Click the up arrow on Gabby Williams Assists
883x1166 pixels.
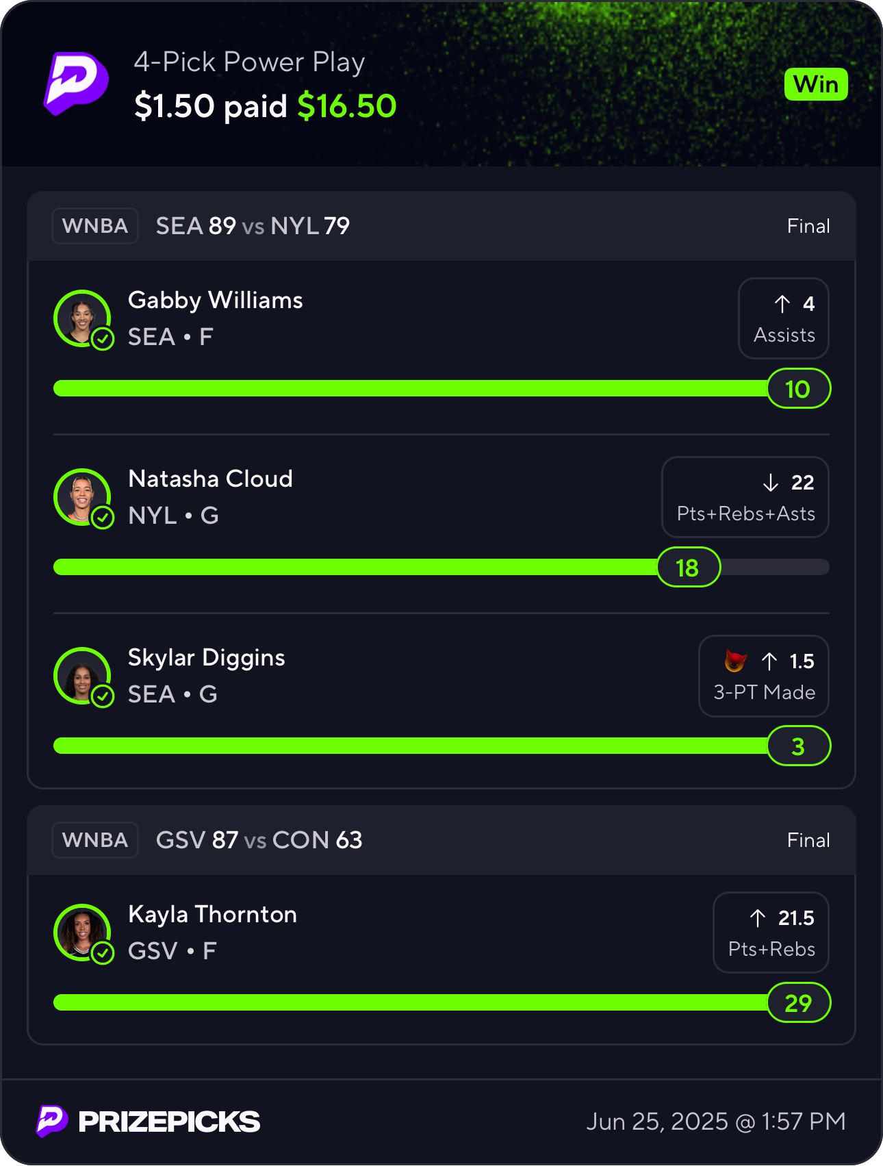[782, 304]
